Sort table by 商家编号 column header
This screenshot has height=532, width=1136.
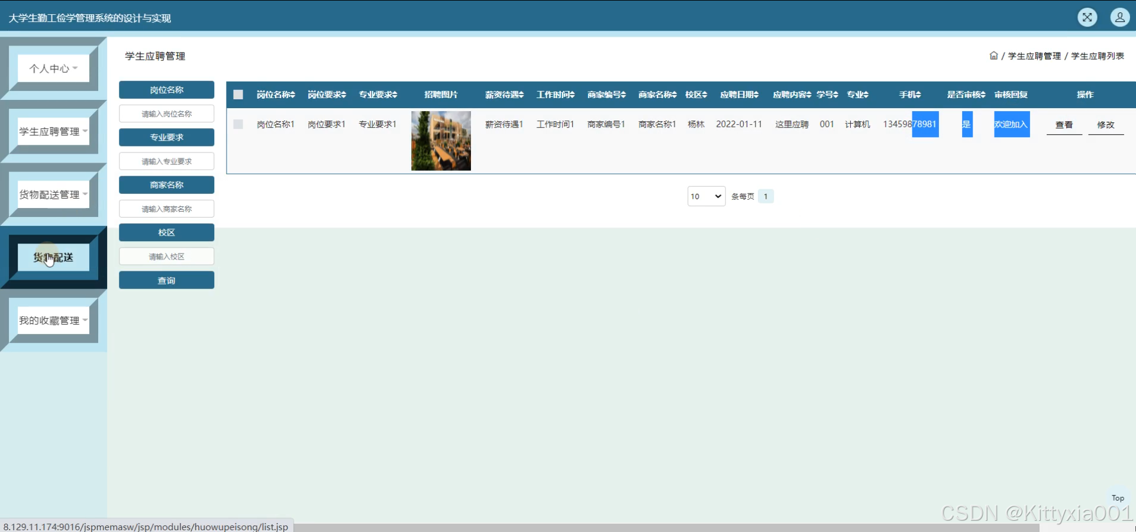point(606,95)
